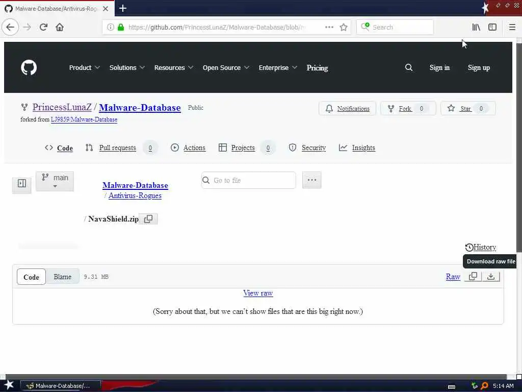Open LJ9859/Malware-Database fork source link
Image resolution: width=522 pixels, height=392 pixels.
(x=84, y=119)
